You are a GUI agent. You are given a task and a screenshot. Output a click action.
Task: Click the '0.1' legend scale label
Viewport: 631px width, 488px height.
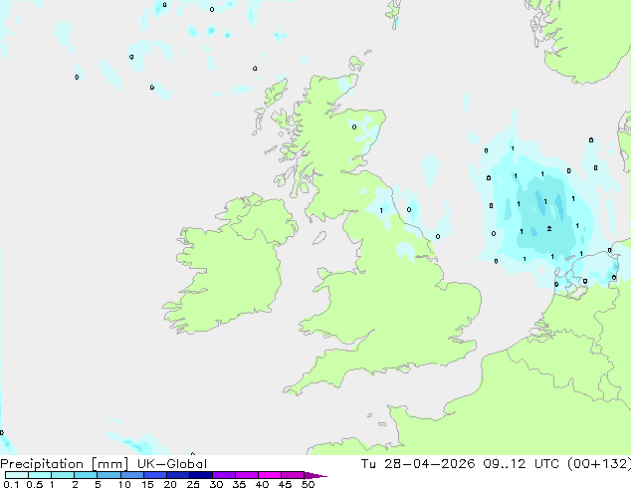pyautogui.click(x=11, y=484)
